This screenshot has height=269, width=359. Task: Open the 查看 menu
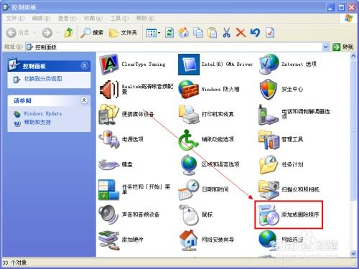pos(67,18)
